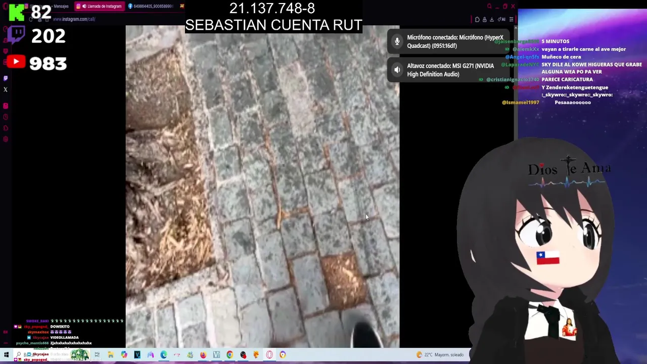Click the search tabs magnifier icon
This screenshot has height=364, width=647.
489,6
